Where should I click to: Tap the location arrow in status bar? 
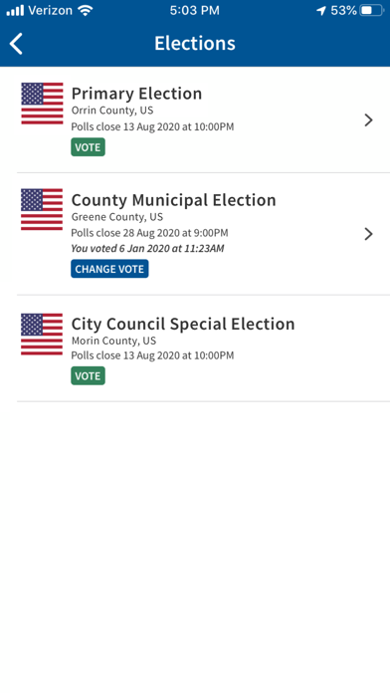pos(321,11)
